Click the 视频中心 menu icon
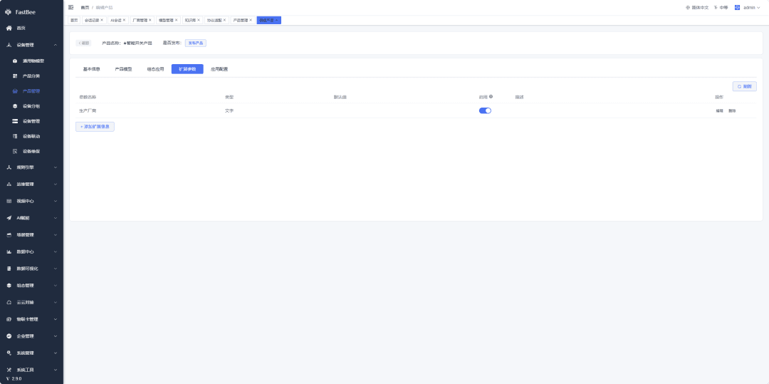Screen dimensions: 769x384 coord(9,201)
